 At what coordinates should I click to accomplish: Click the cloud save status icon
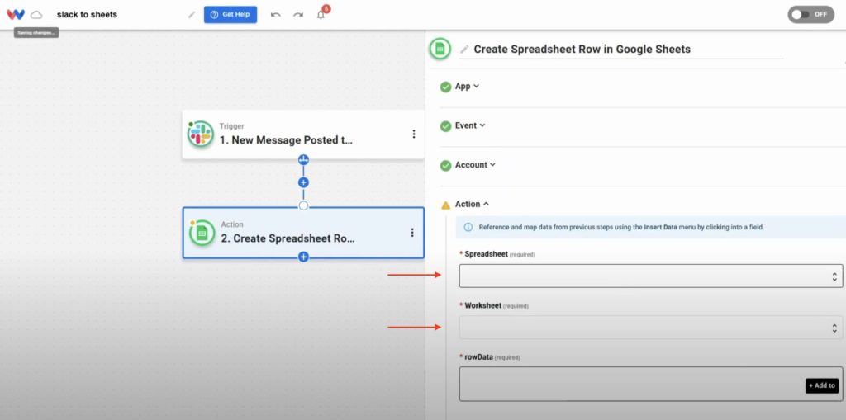pos(36,15)
